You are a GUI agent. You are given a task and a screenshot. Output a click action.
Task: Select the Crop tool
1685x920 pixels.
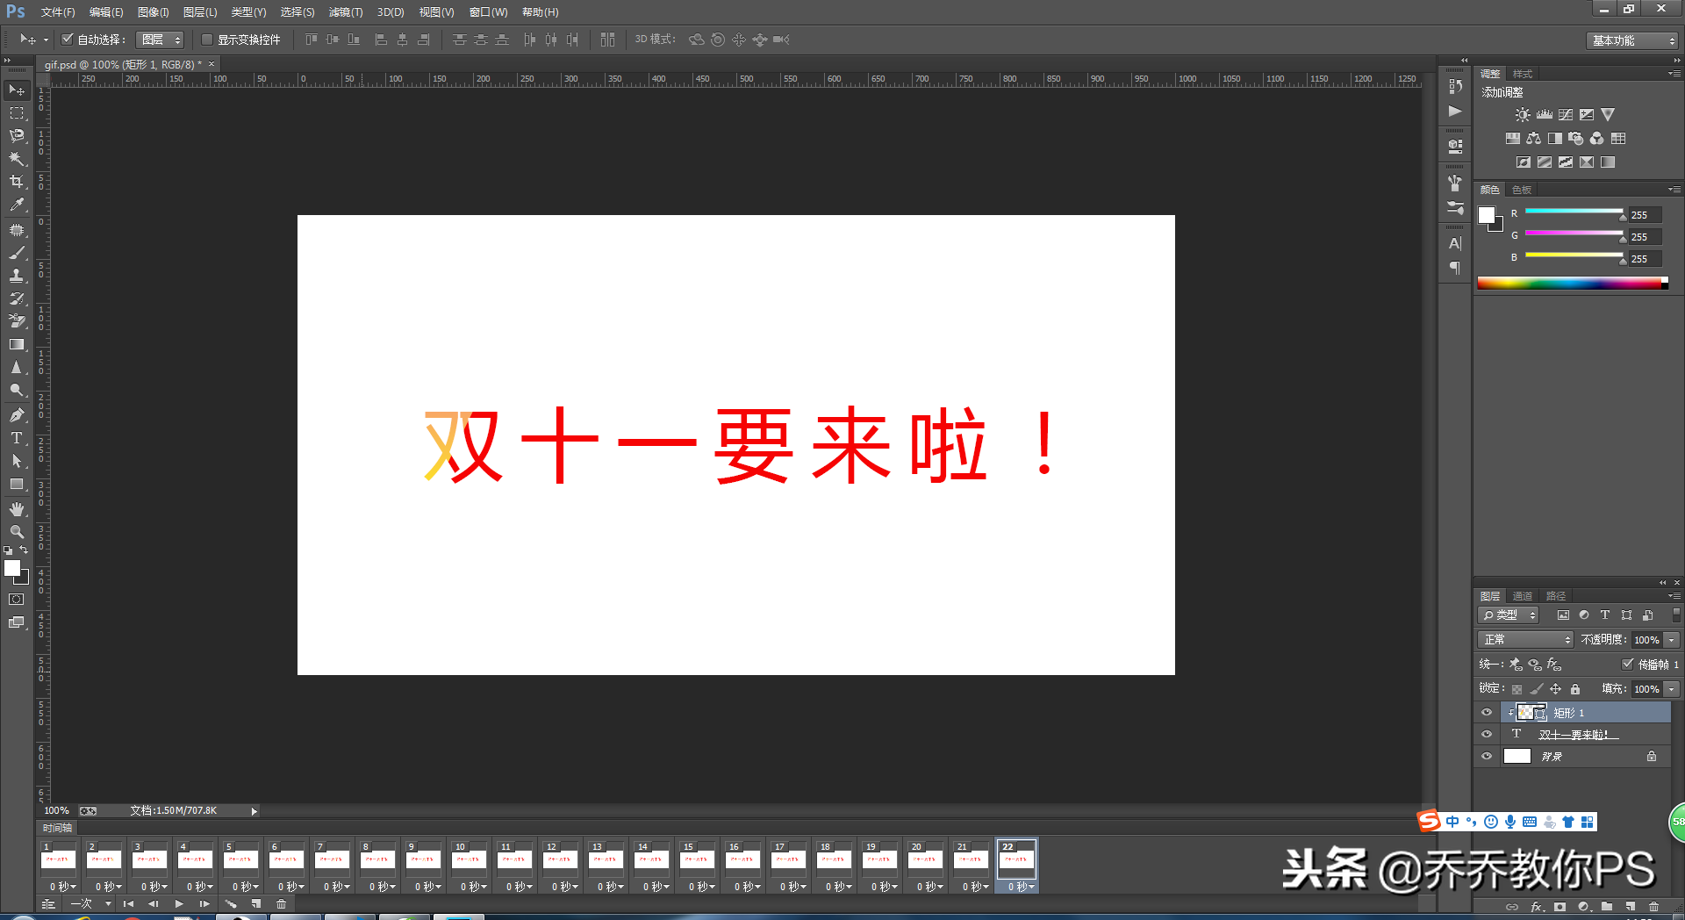[17, 182]
